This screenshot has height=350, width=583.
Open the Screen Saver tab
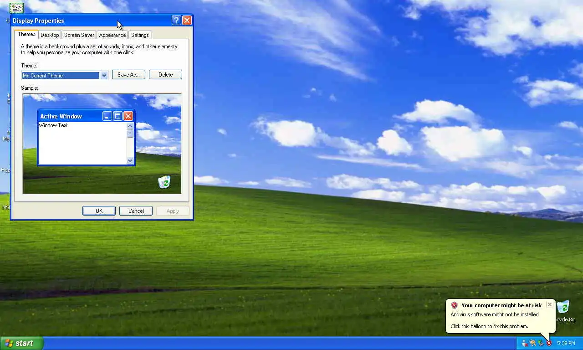point(79,35)
